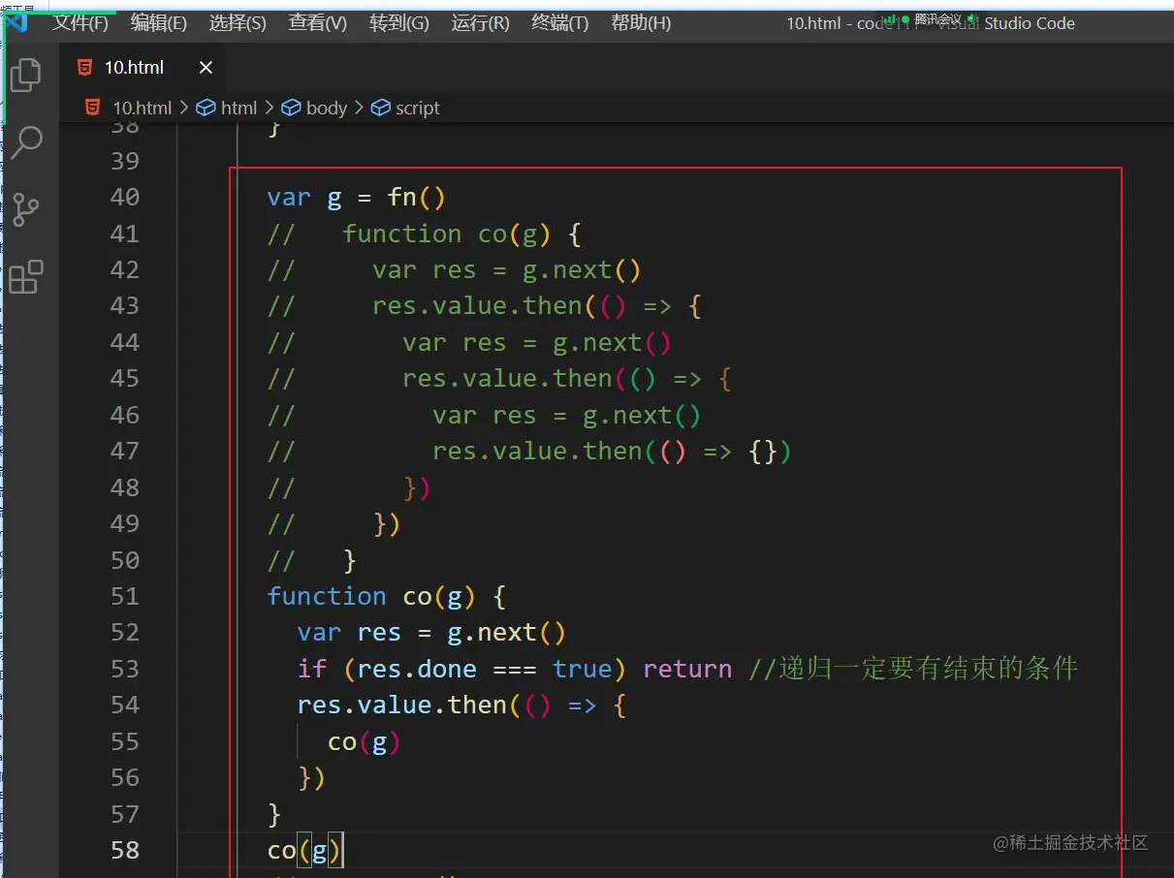Click line number 58 in gutter
This screenshot has width=1174, height=878.
click(125, 850)
